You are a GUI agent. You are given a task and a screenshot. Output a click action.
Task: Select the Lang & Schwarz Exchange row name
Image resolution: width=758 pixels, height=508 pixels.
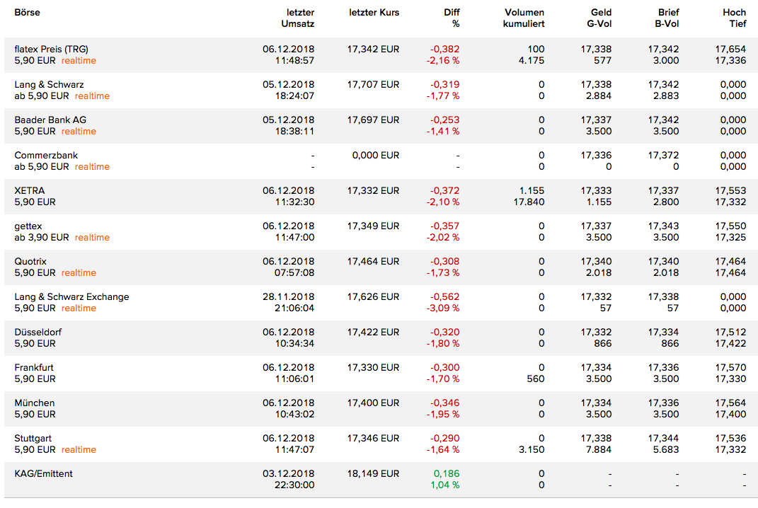pos(71,297)
